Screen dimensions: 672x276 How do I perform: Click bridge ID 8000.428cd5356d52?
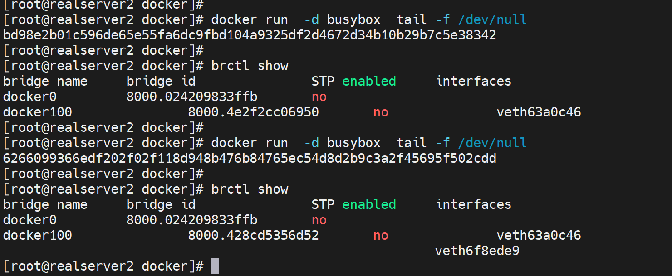point(253,235)
